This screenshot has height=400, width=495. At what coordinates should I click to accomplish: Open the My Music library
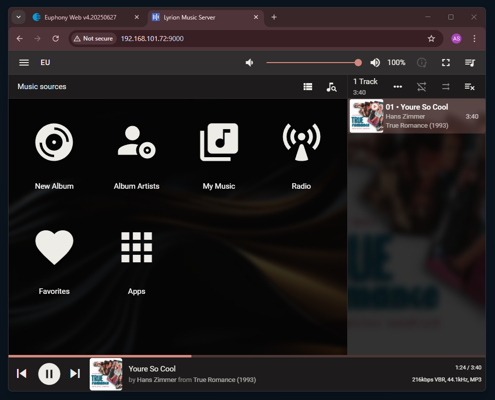[x=219, y=157]
